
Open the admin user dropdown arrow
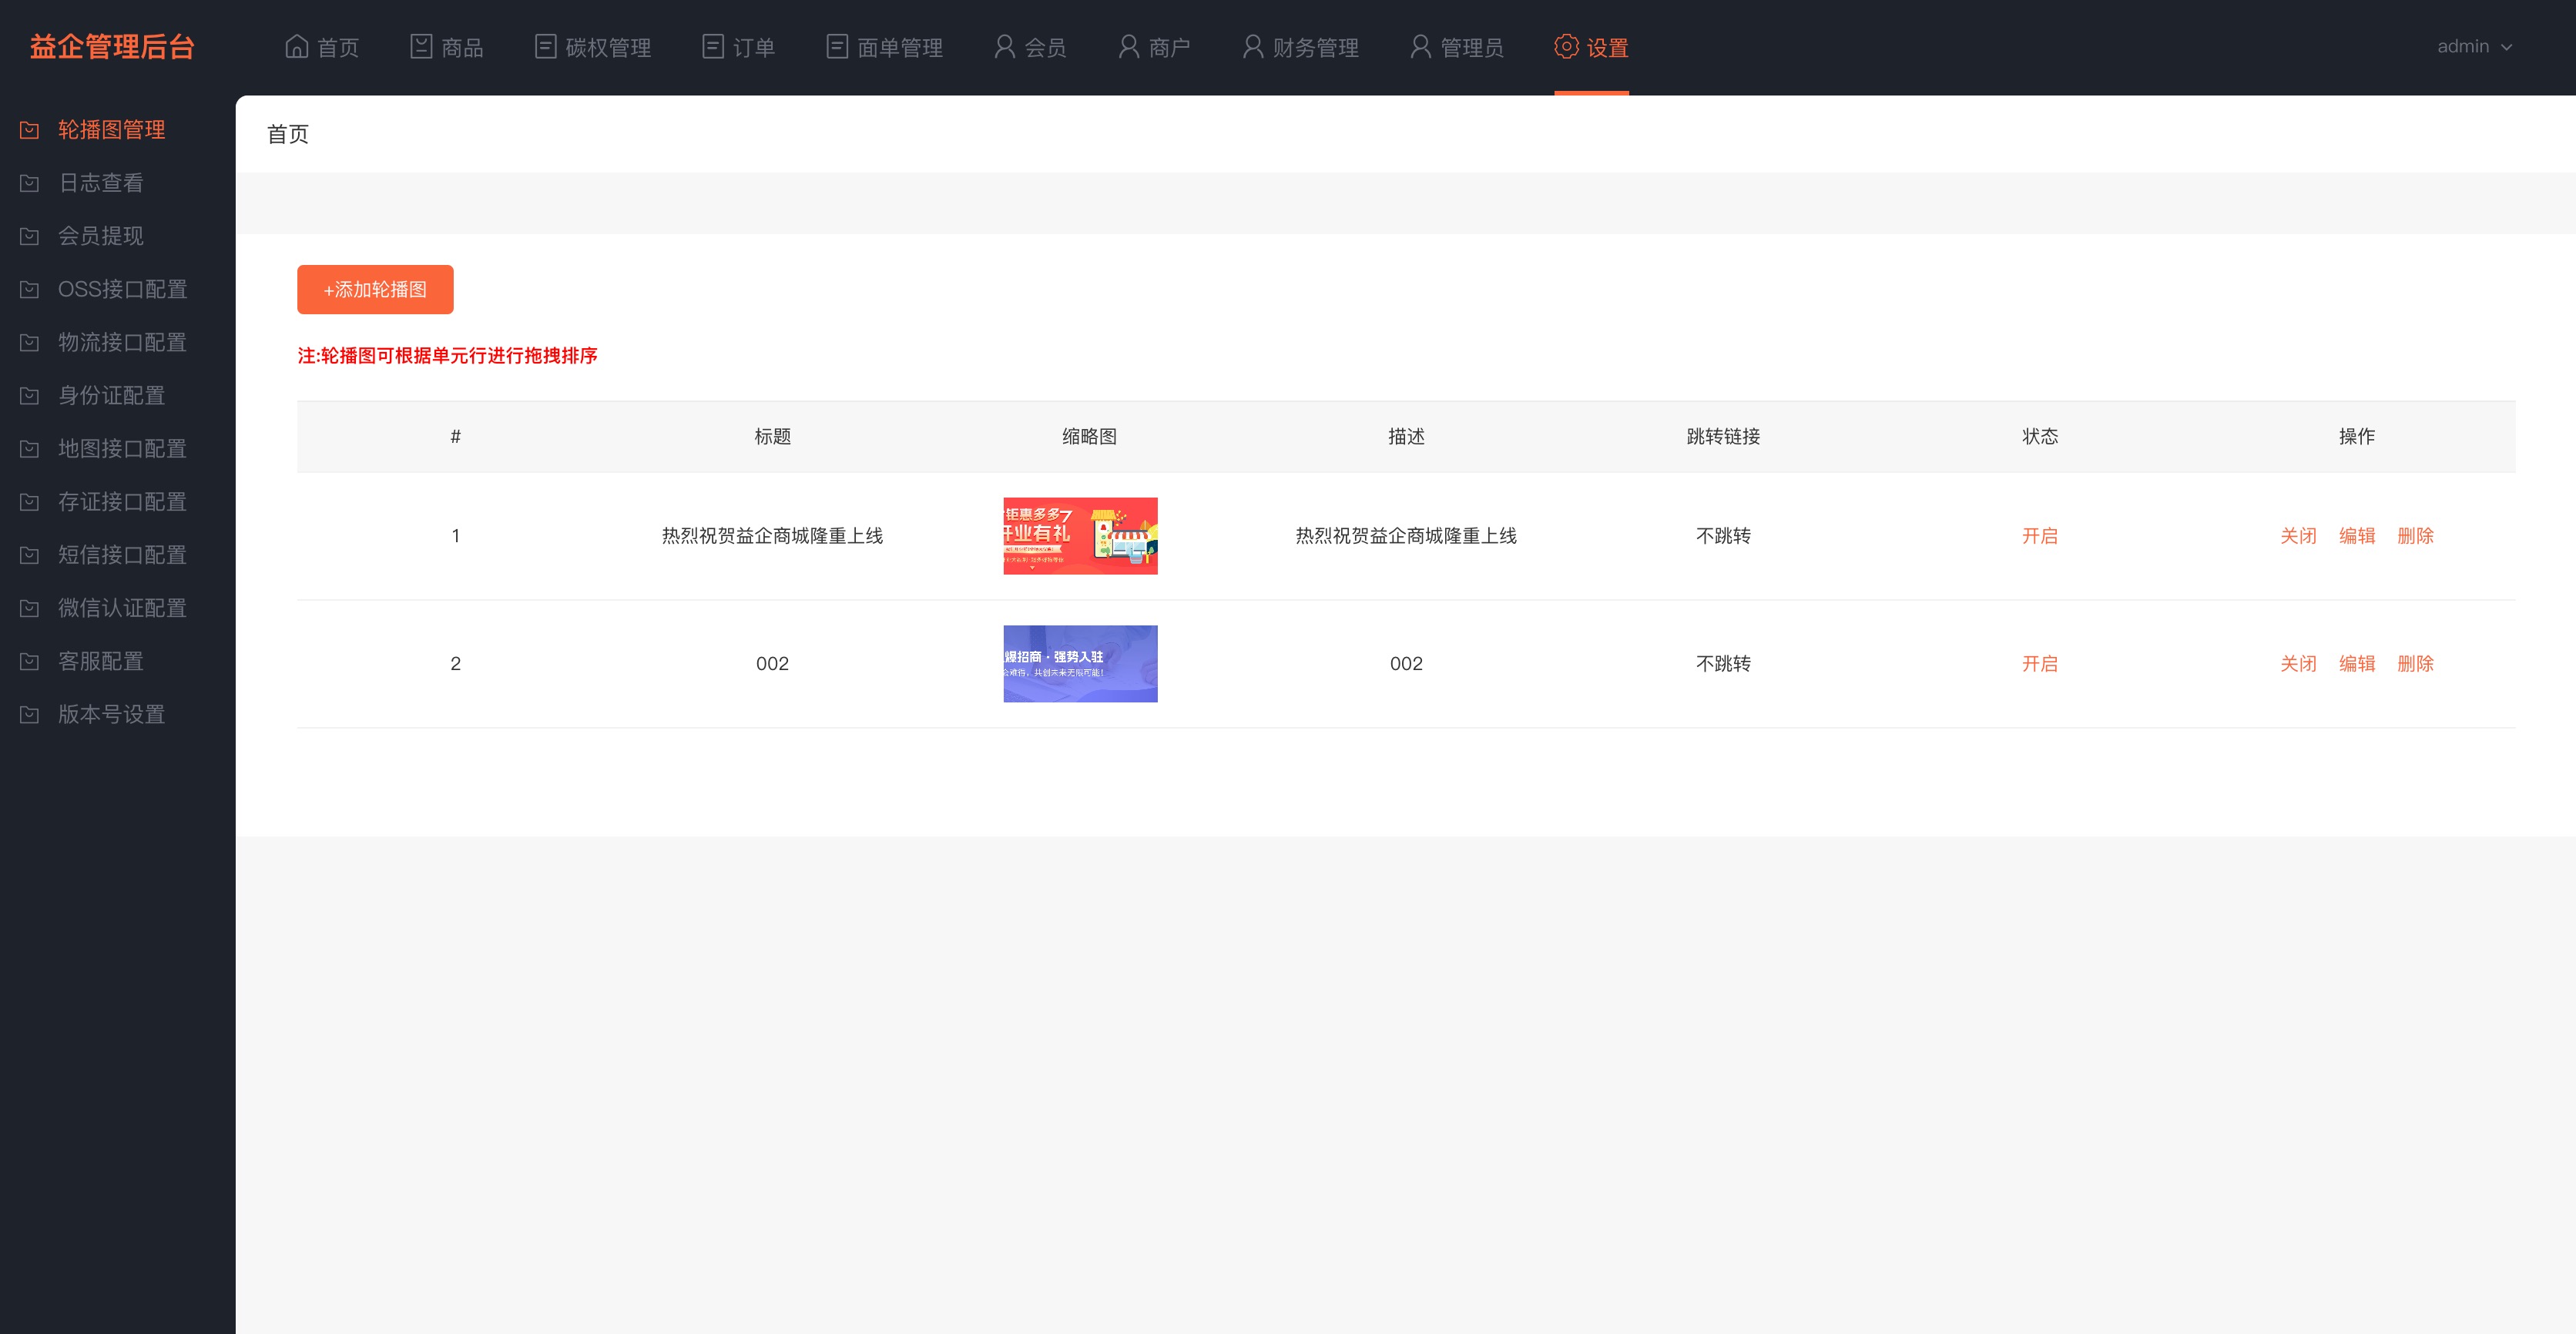2506,47
